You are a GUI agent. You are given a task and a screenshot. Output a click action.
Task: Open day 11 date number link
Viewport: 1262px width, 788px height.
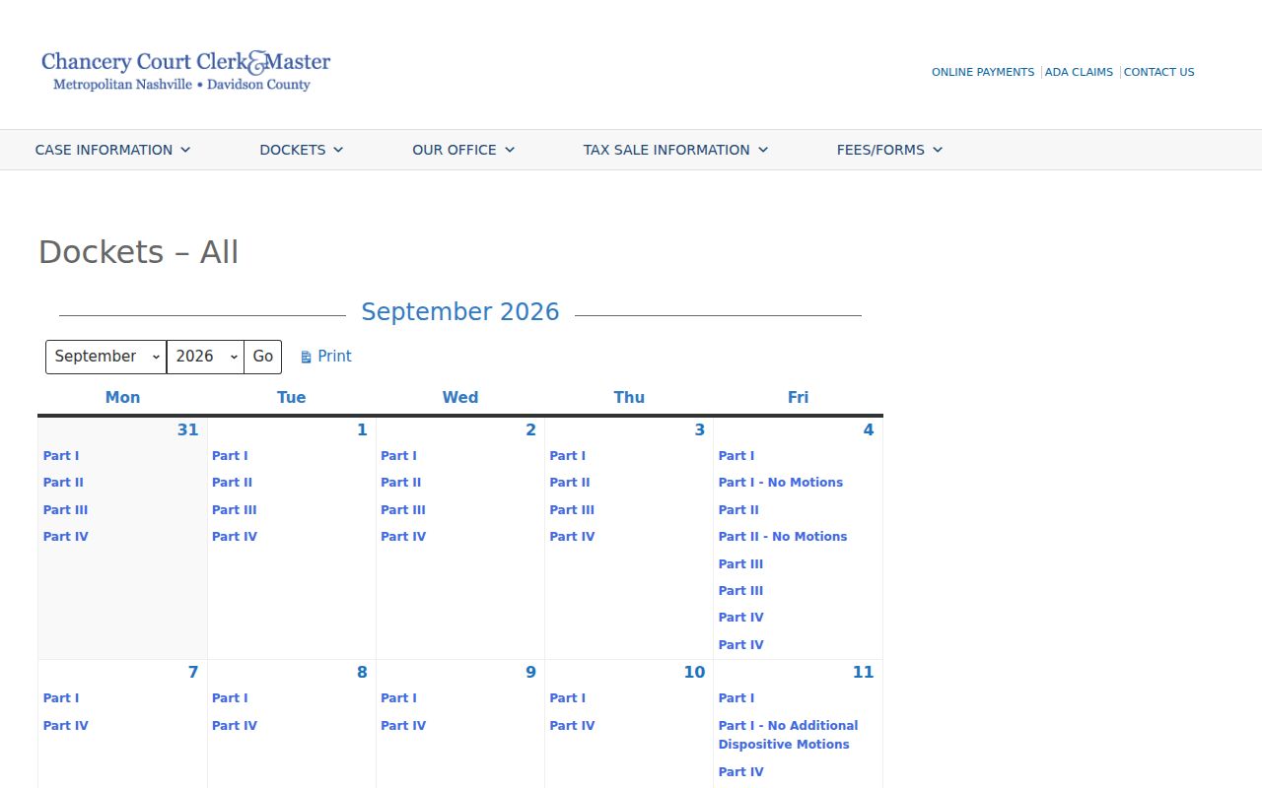pyautogui.click(x=863, y=672)
